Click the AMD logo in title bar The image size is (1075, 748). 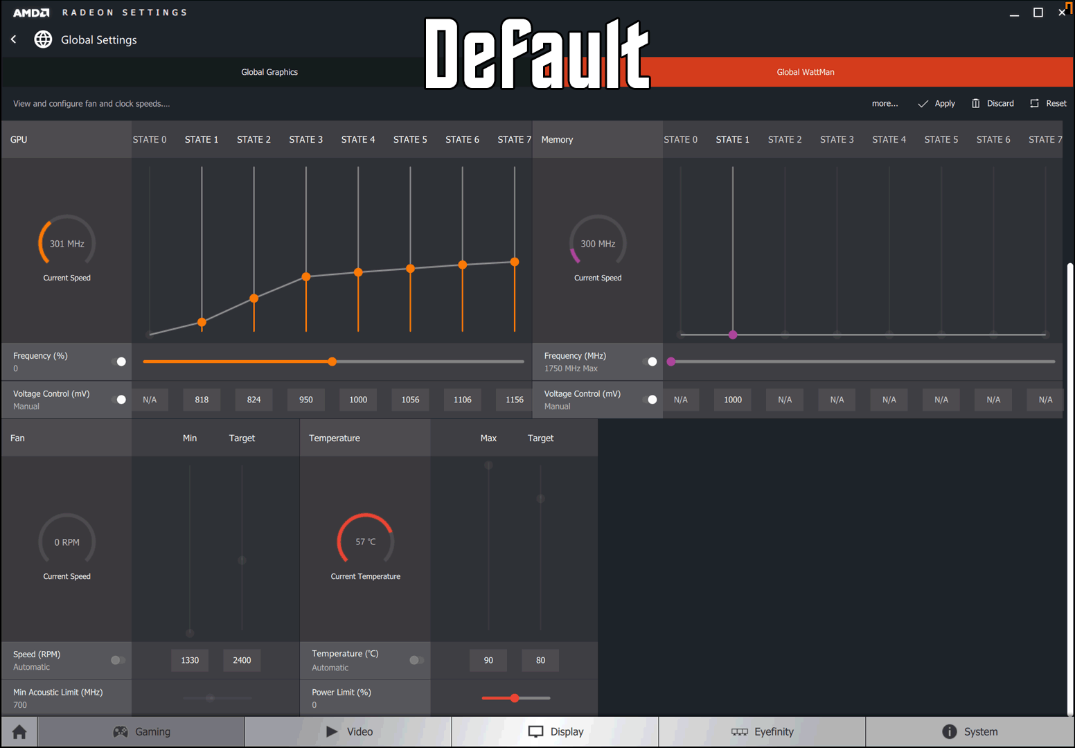[x=31, y=12]
